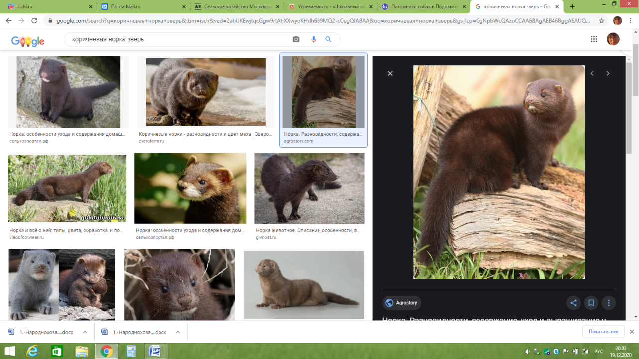Screen dimensions: 639x359
Task: Switch to Uchi.ru tab
Action: click(x=49, y=7)
